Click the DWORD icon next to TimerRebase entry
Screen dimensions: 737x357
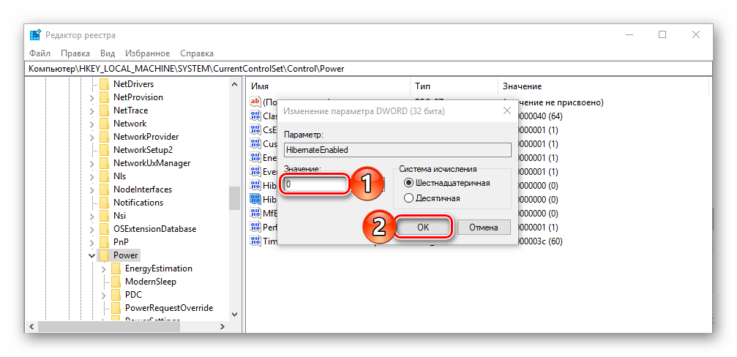(255, 241)
